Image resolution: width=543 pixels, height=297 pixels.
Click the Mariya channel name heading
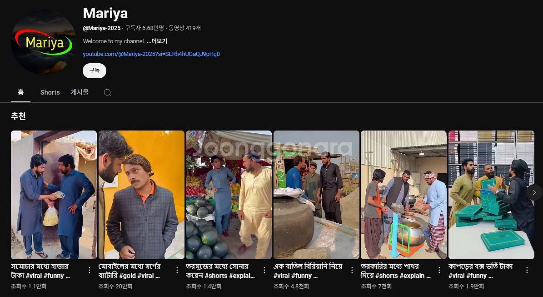105,14
